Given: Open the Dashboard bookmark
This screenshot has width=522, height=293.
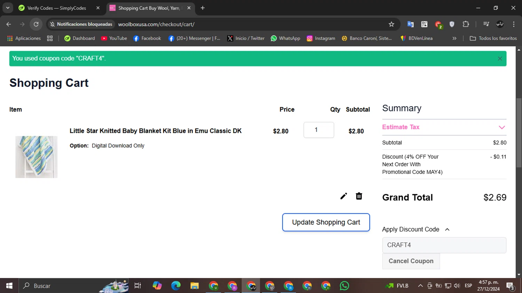Looking at the screenshot, I should pos(80,39).
